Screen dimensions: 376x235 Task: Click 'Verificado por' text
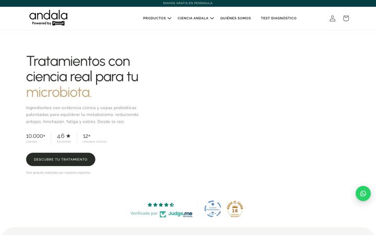click(x=144, y=213)
